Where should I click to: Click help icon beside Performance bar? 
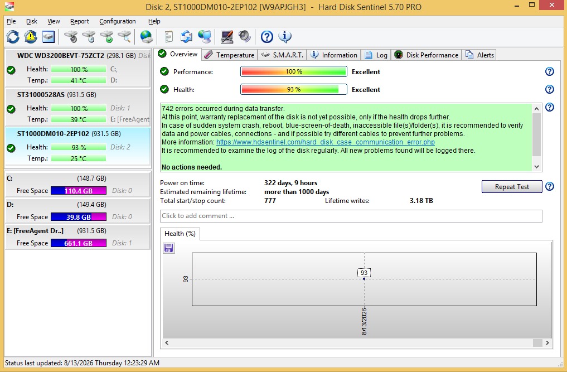pyautogui.click(x=550, y=71)
